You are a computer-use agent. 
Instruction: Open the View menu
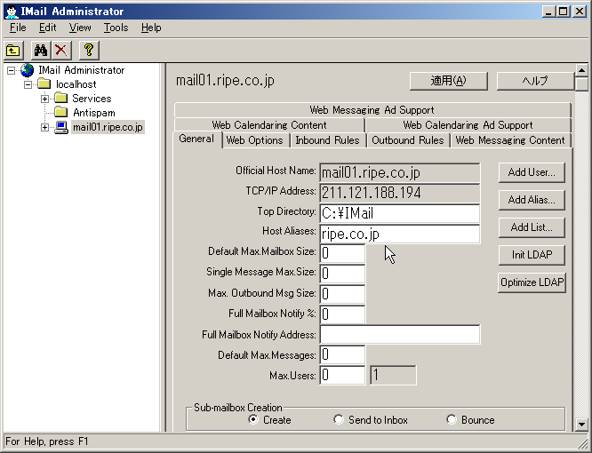(x=80, y=28)
